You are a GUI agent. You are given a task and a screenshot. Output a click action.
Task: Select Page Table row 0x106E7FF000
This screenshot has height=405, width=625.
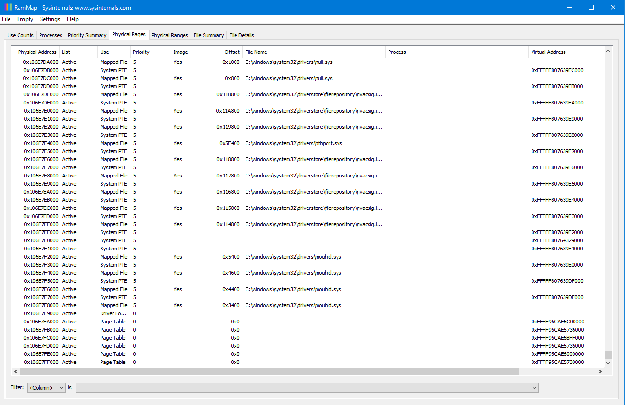pyautogui.click(x=309, y=362)
